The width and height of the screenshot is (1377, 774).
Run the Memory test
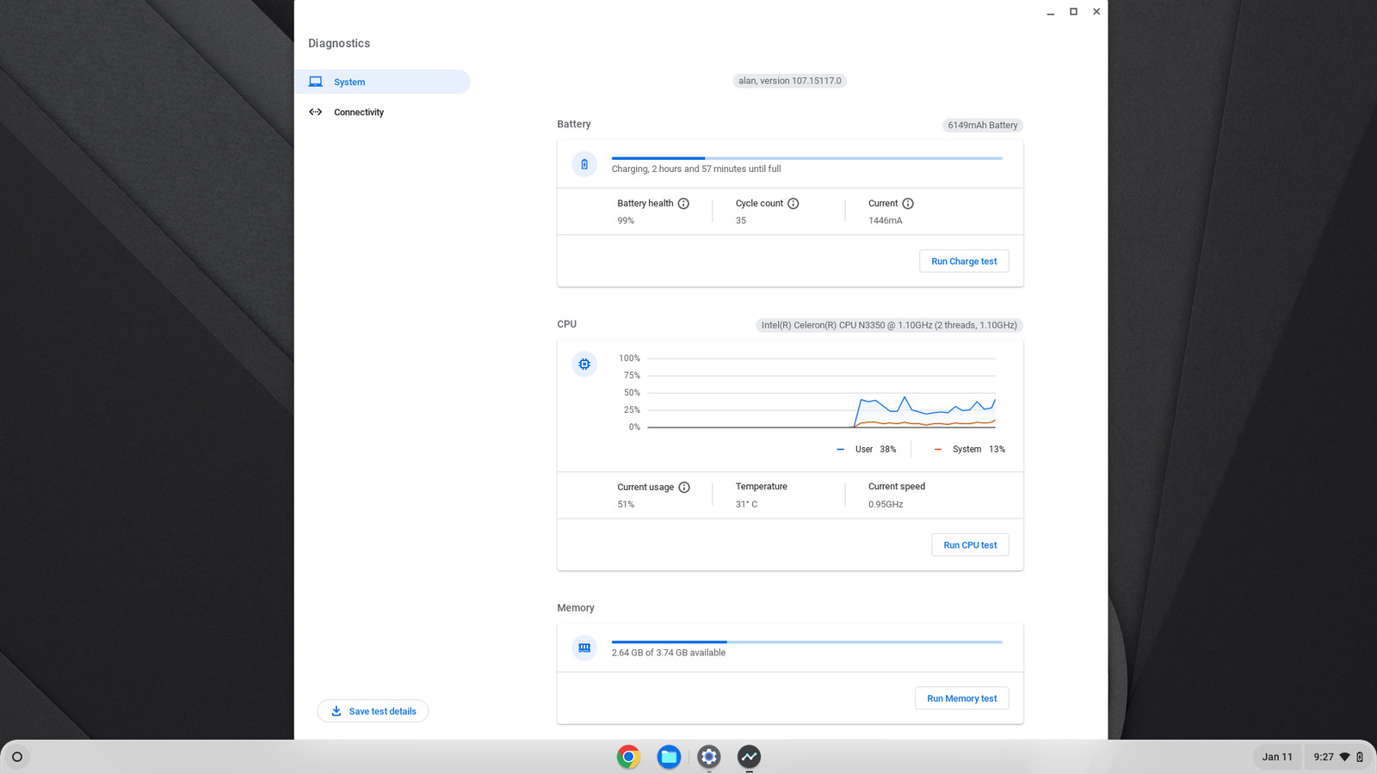[x=962, y=698]
